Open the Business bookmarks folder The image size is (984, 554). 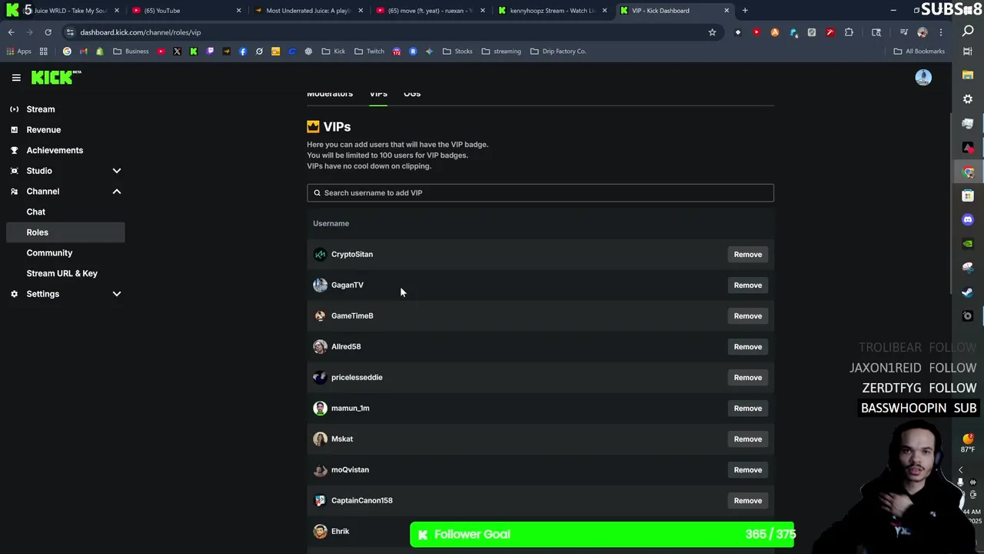tap(131, 52)
